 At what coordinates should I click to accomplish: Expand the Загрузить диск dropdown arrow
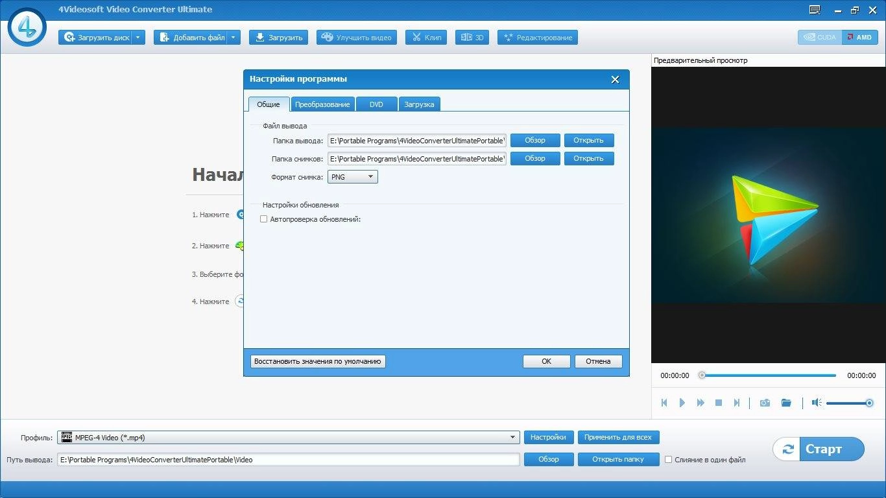[x=138, y=38]
